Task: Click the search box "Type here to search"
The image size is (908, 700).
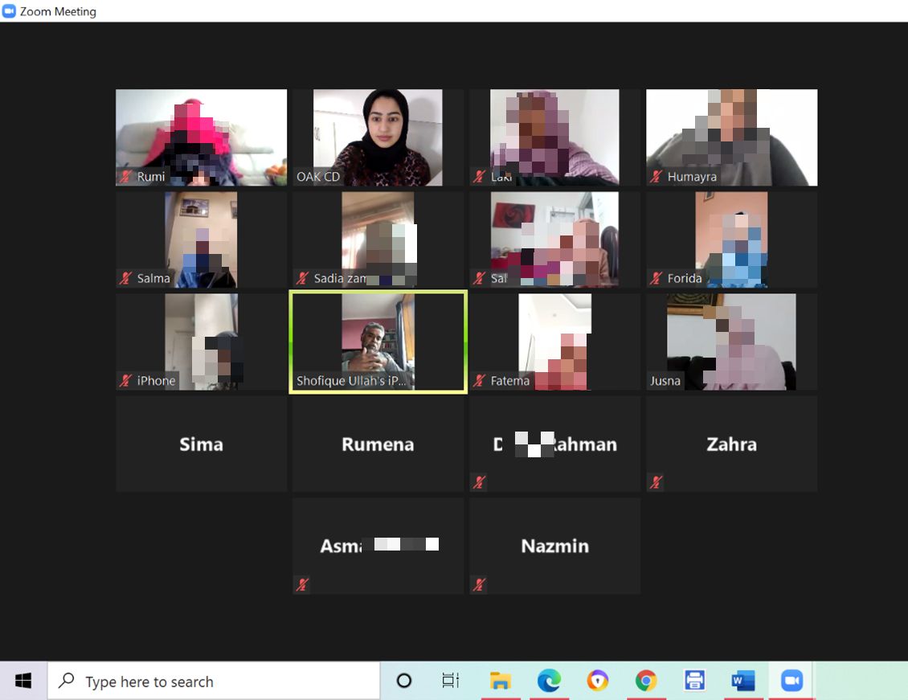Action: tap(214, 681)
